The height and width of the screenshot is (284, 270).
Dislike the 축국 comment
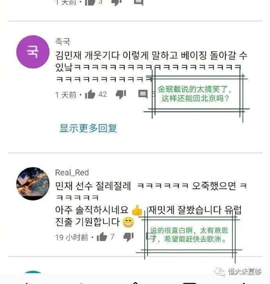click(x=121, y=94)
